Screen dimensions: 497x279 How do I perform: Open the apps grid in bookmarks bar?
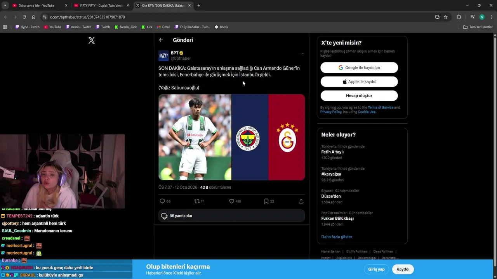pyautogui.click(x=5, y=27)
